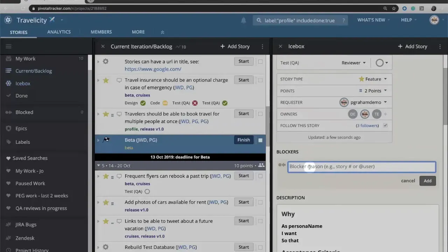This screenshot has height=252, width=448.
Task: Click the star icon on Travel insurance story
Action: pyautogui.click(x=106, y=80)
